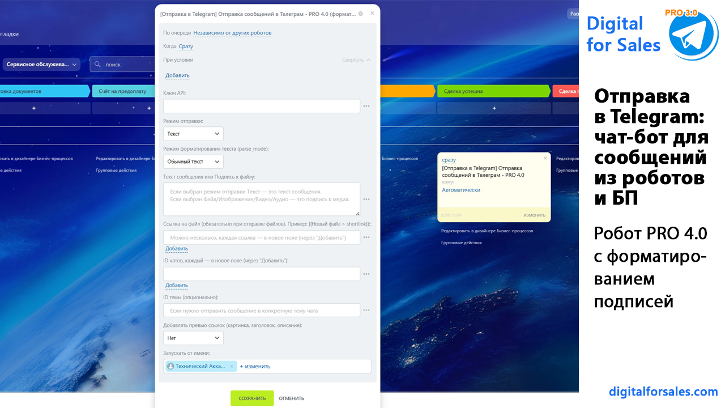
Task: Add another chat ID field
Action: click(177, 286)
